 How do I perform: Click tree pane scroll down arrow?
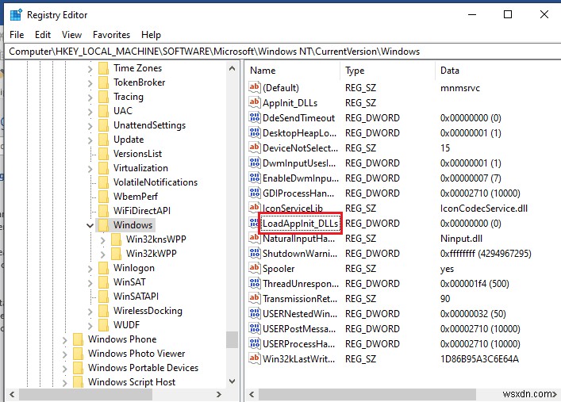[232, 381]
